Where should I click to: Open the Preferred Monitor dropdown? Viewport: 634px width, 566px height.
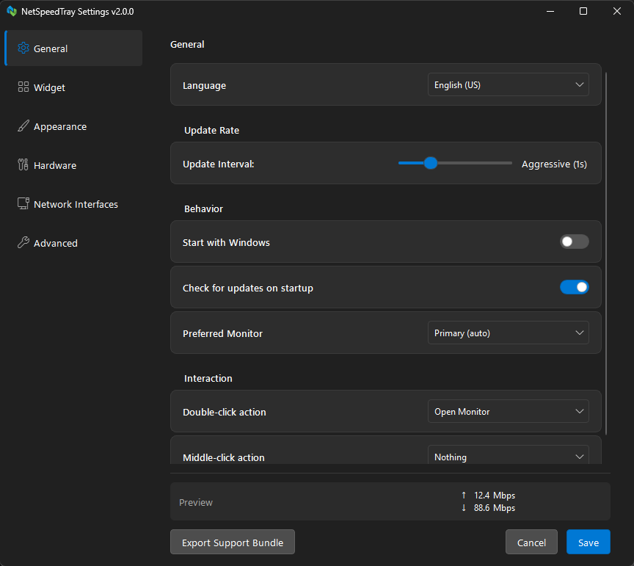(509, 333)
